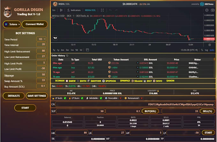
Task: Click the $$michi ticker icon
Action: click(132, 81)
